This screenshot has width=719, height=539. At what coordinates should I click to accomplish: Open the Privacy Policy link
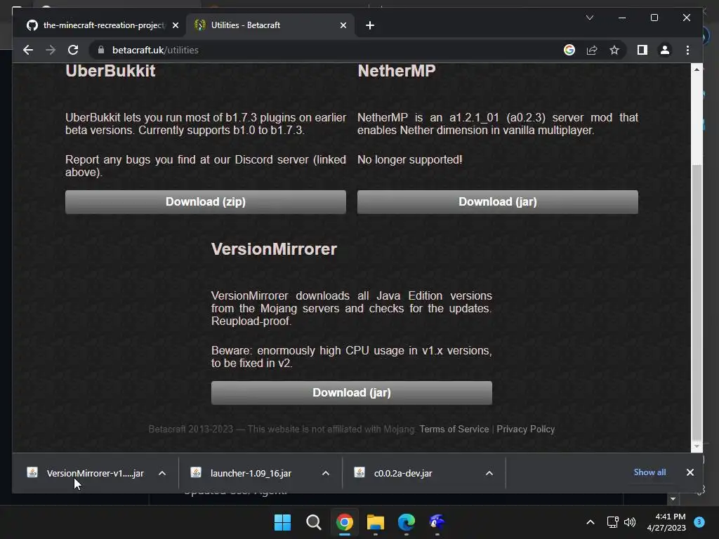(x=525, y=429)
